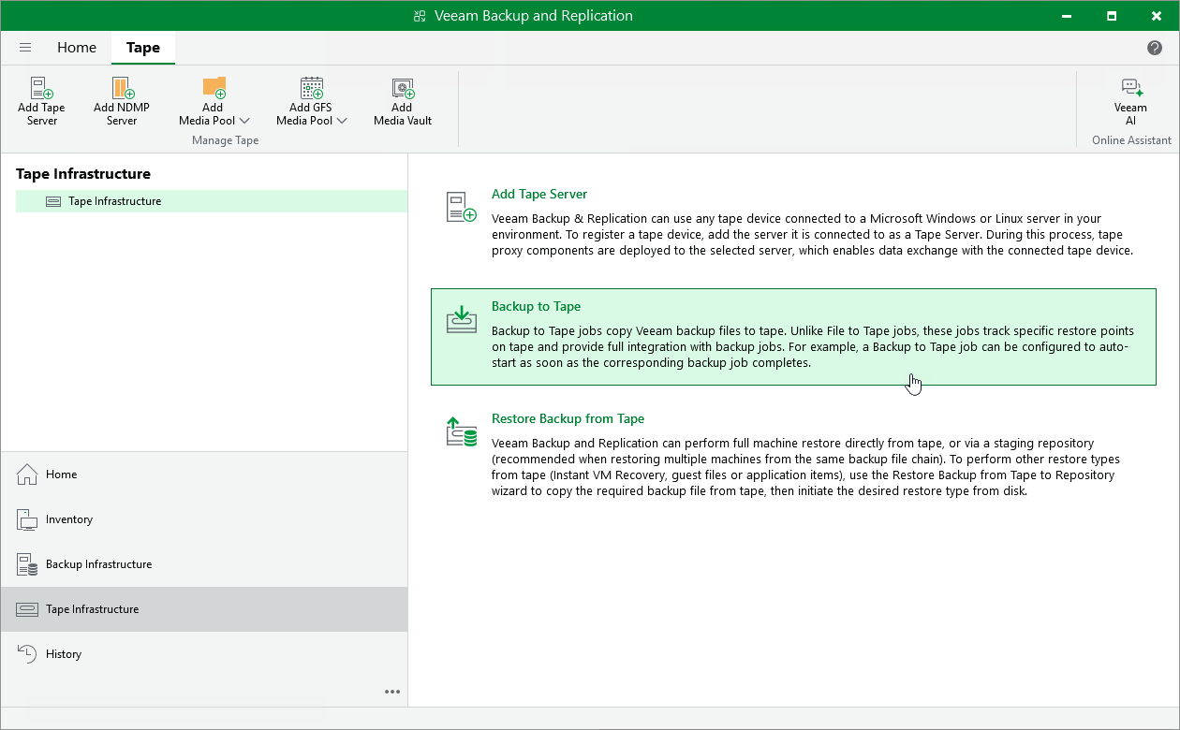Click the Backup to Tape tile icon

tap(462, 319)
